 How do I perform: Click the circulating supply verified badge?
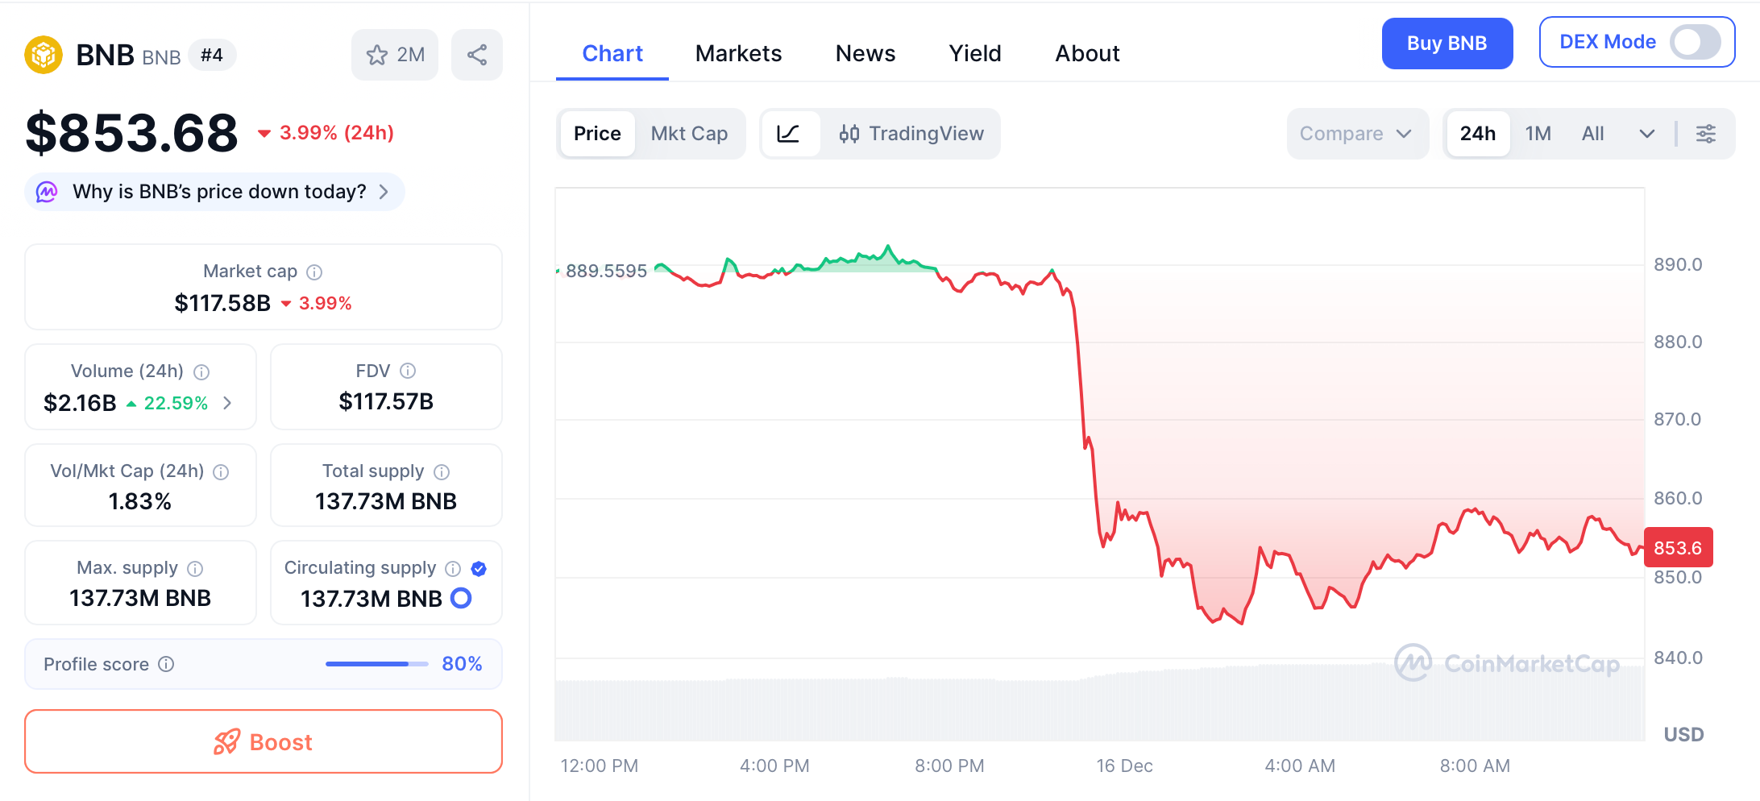(479, 569)
